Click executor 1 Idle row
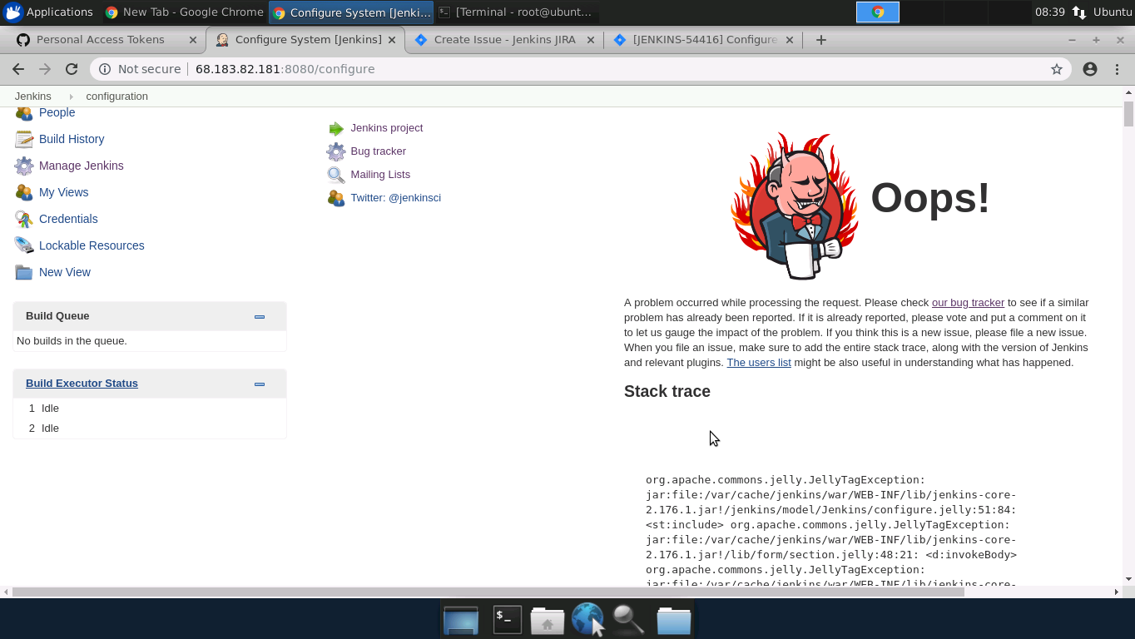This screenshot has height=639, width=1135. [150, 409]
